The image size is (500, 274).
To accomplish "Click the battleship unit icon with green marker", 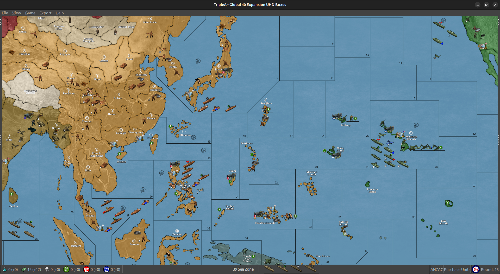I will click(x=283, y=268).
